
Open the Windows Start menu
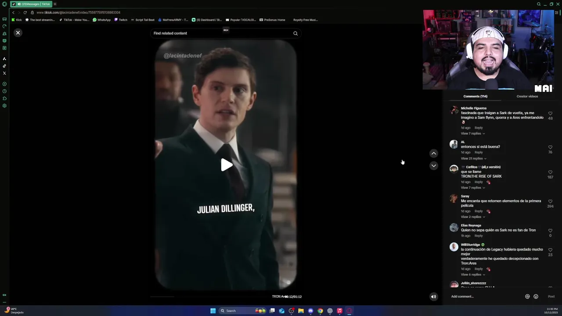point(213,311)
